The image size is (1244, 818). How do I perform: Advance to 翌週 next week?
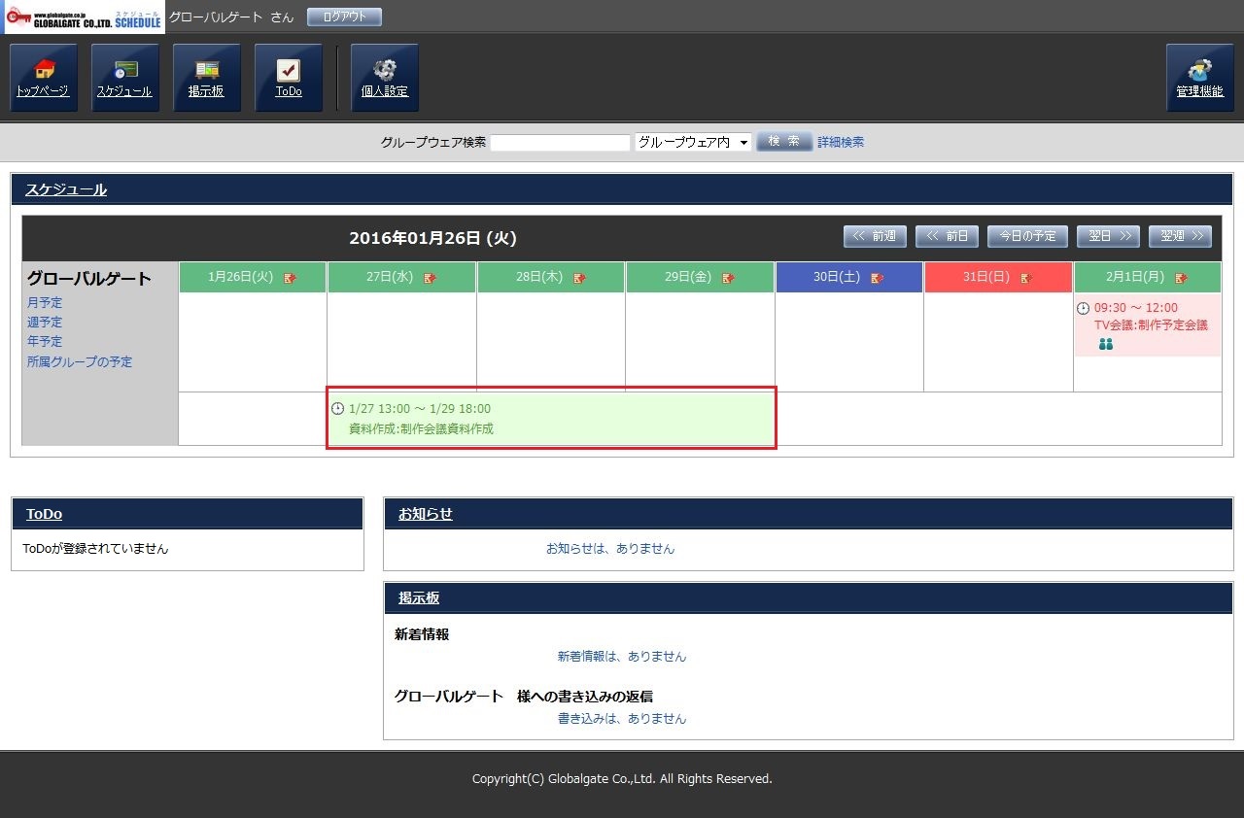(1180, 236)
